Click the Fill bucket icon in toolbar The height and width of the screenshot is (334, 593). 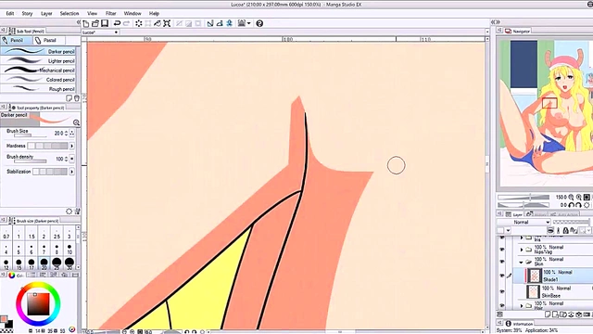[x=158, y=23]
